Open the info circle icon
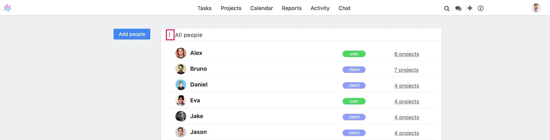The height and width of the screenshot is (140, 550). [481, 8]
